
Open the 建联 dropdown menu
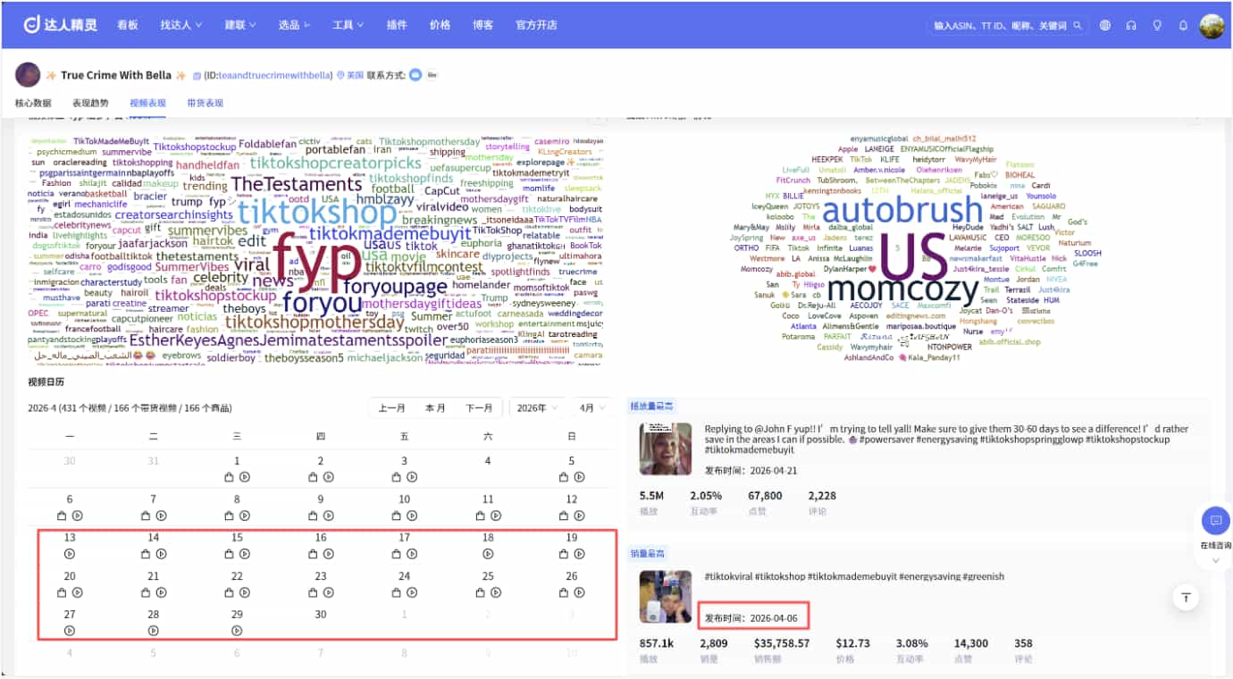241,25
